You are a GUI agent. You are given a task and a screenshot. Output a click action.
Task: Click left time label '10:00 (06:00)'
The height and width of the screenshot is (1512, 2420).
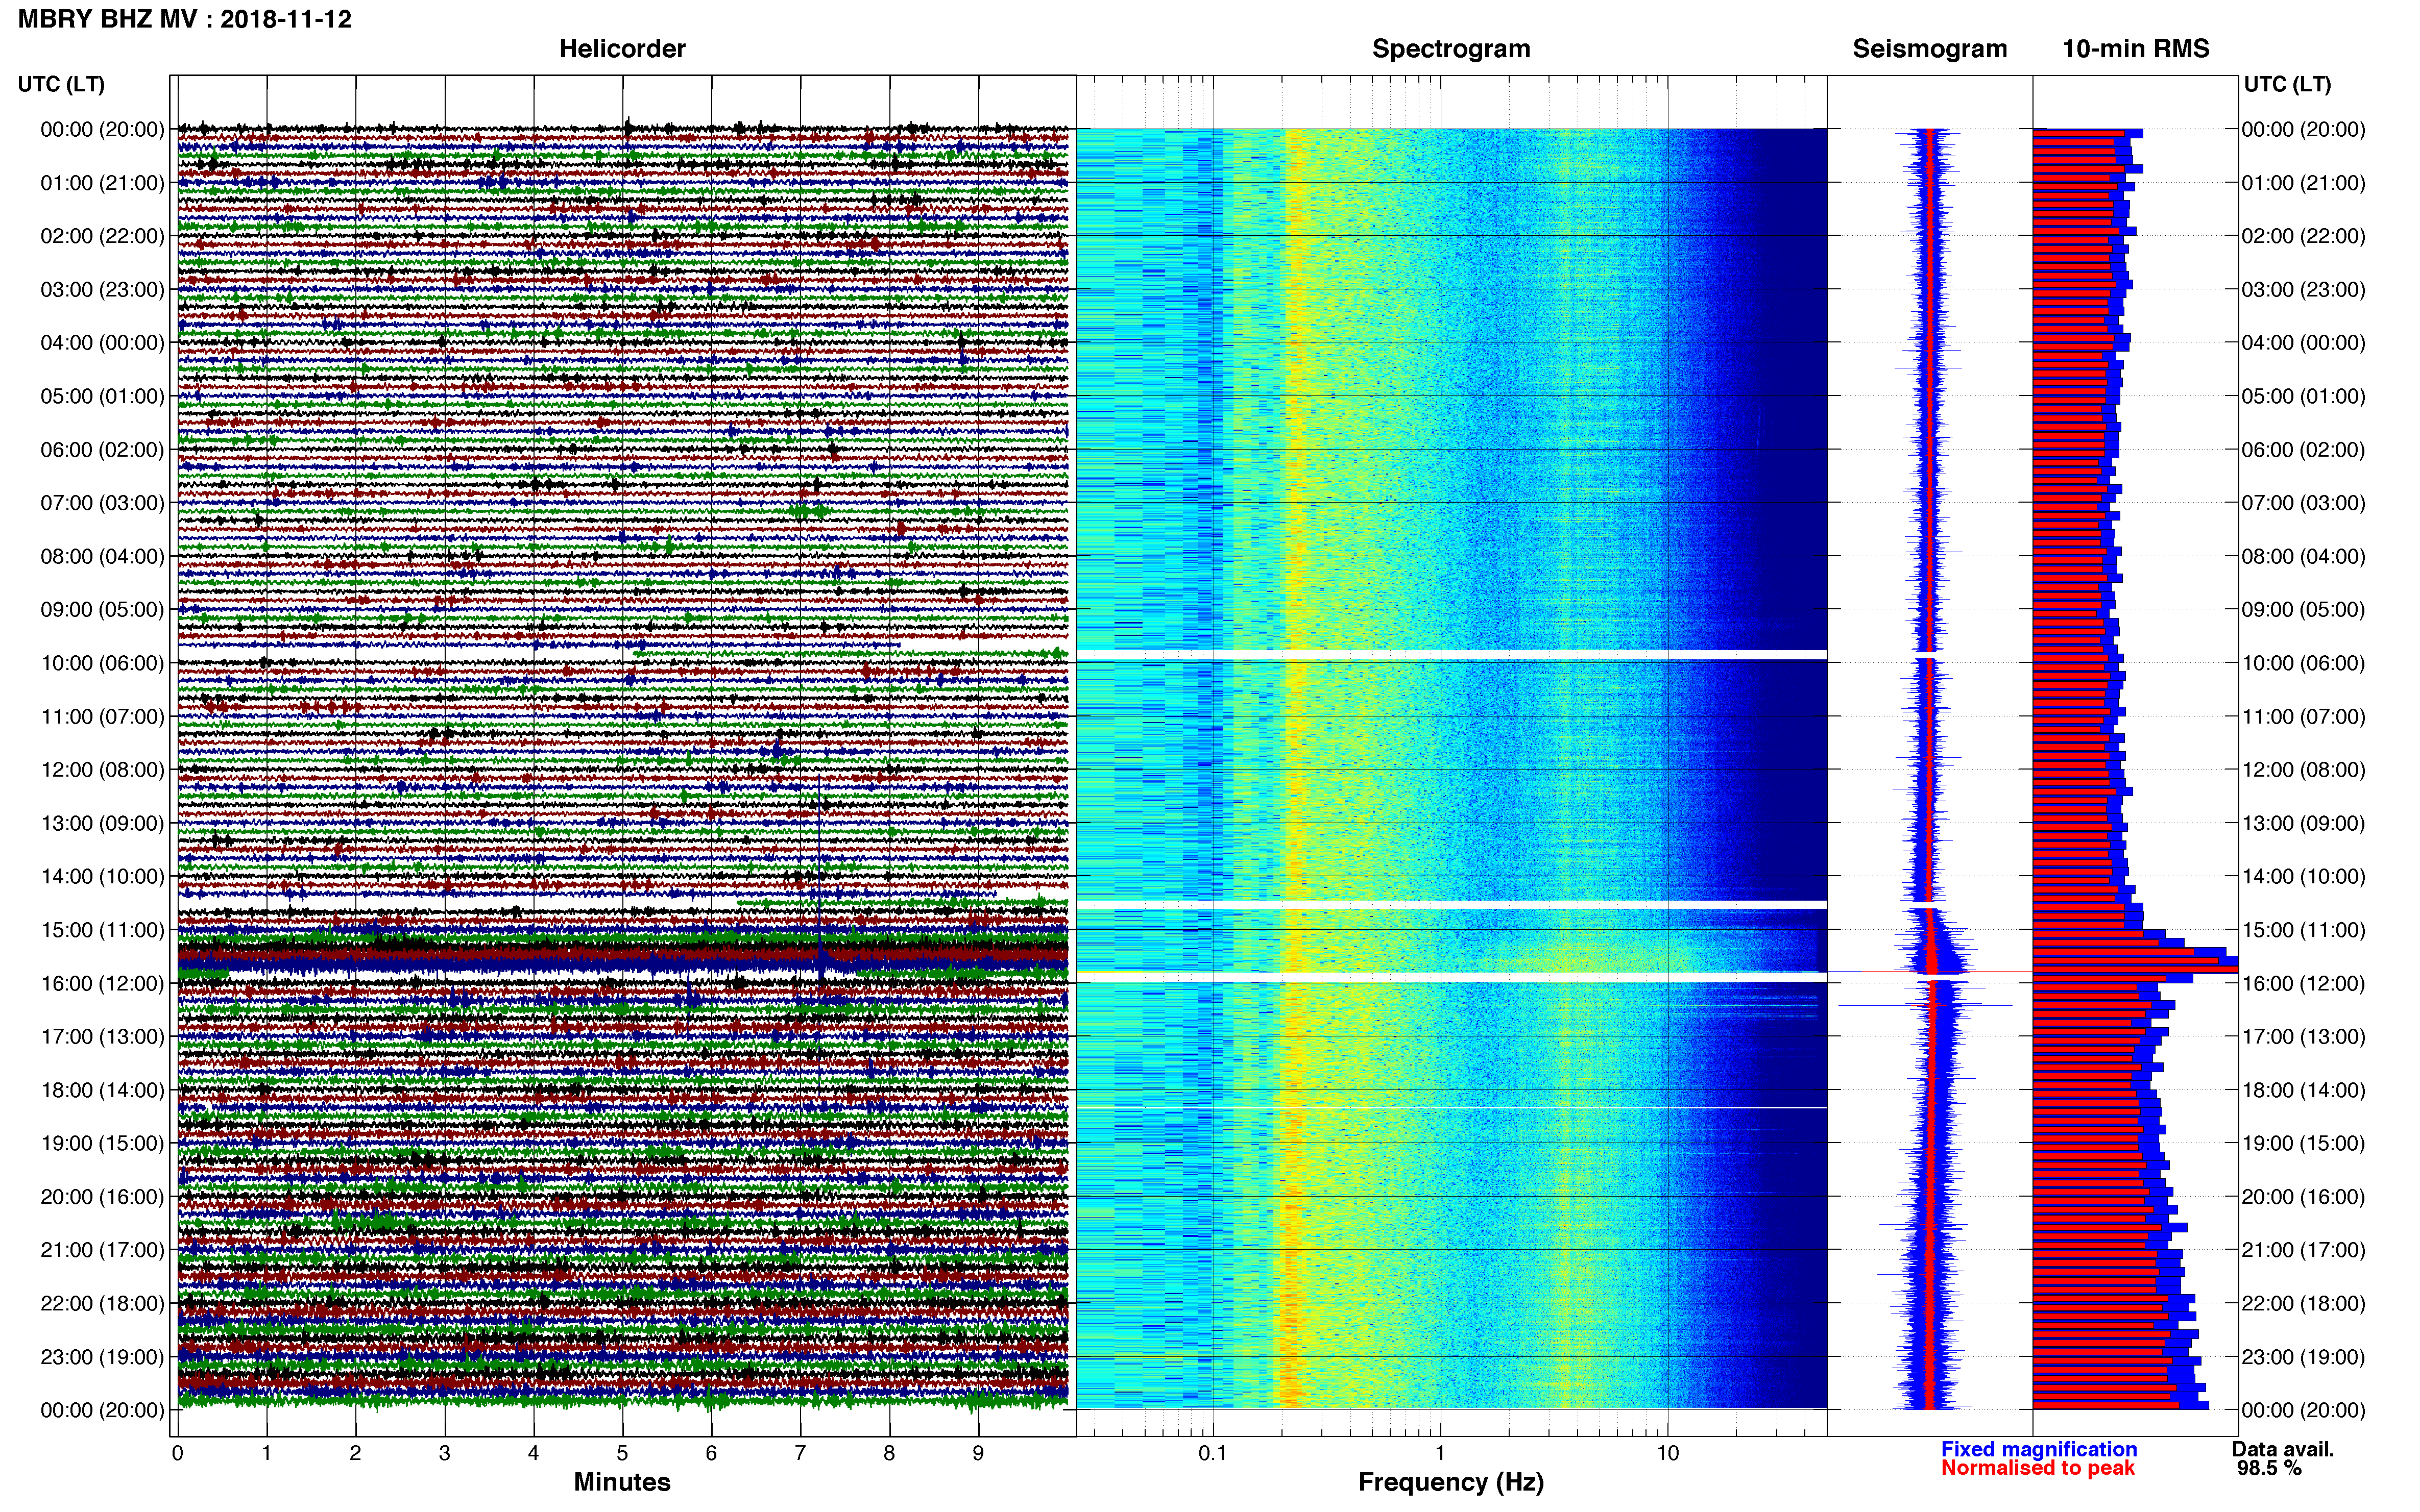[102, 663]
